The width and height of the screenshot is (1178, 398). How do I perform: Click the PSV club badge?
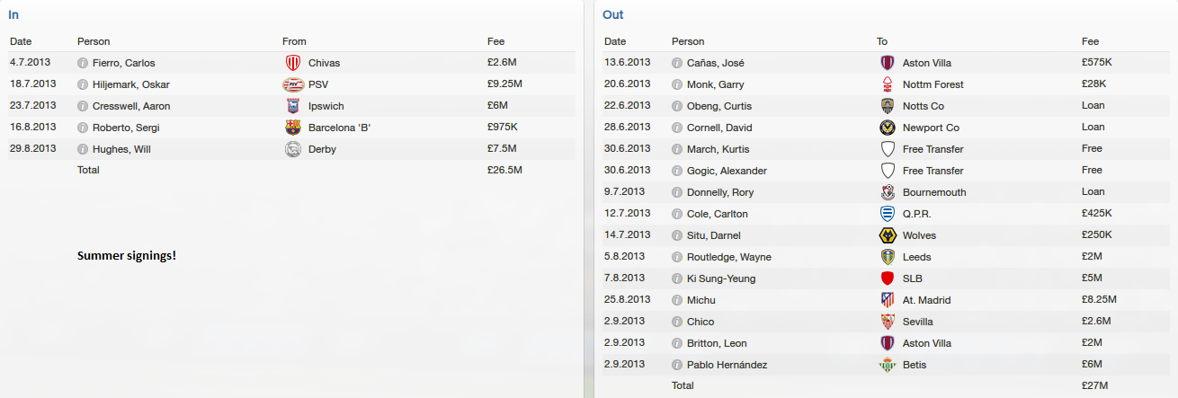point(292,84)
